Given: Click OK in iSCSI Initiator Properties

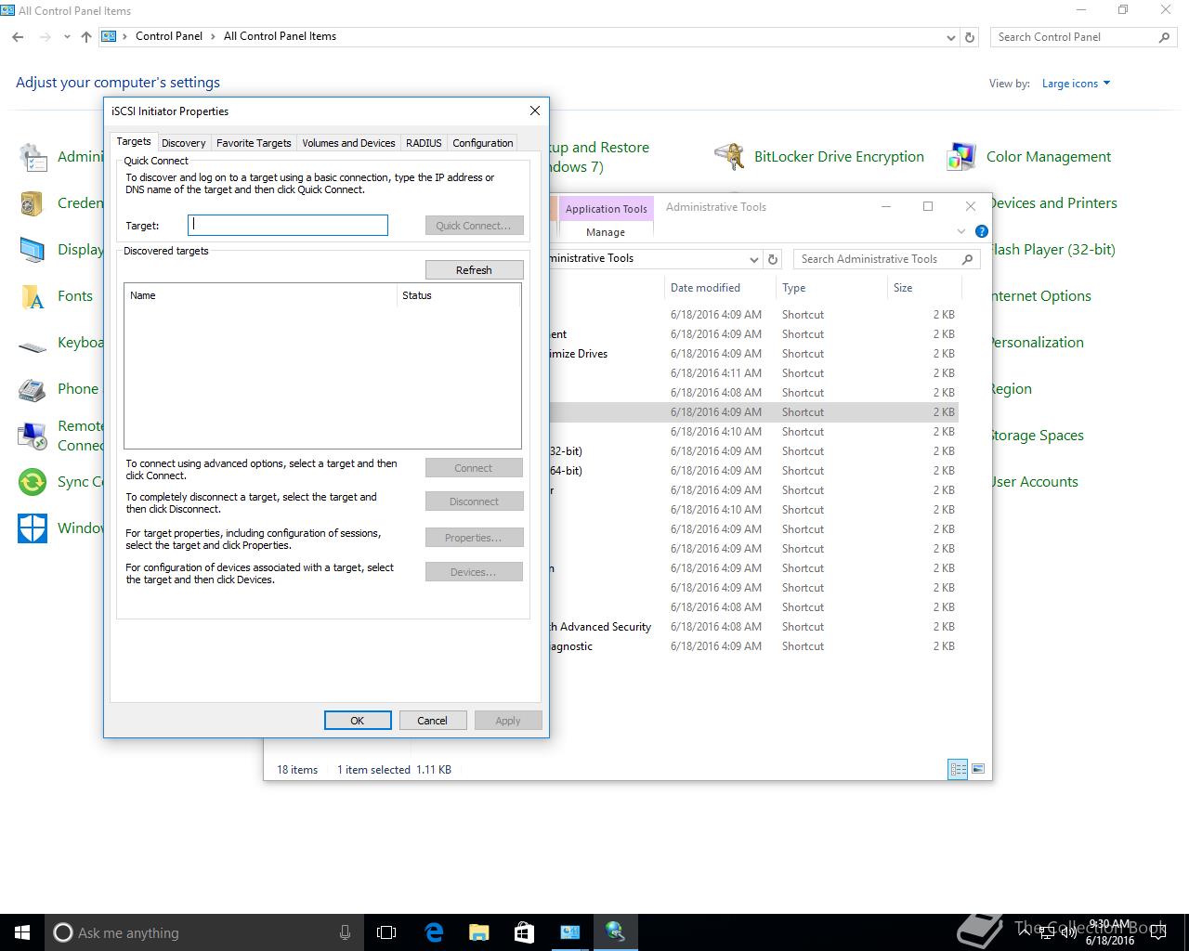Looking at the screenshot, I should tap(358, 721).
